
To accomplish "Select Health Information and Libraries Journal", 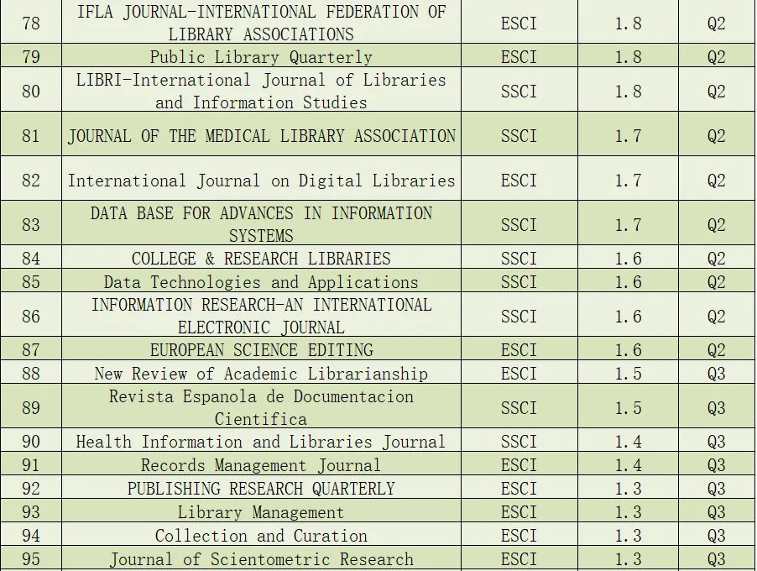I will tap(261, 442).
